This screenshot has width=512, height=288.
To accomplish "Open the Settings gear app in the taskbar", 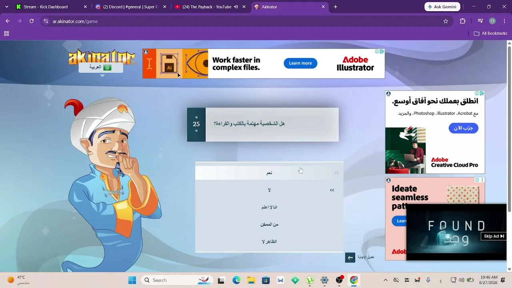I will (x=324, y=280).
